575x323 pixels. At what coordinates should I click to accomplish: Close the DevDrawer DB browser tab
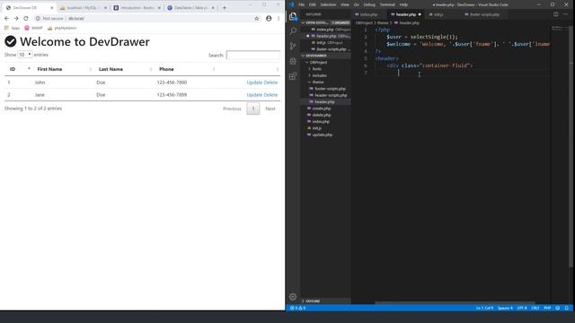coord(52,8)
